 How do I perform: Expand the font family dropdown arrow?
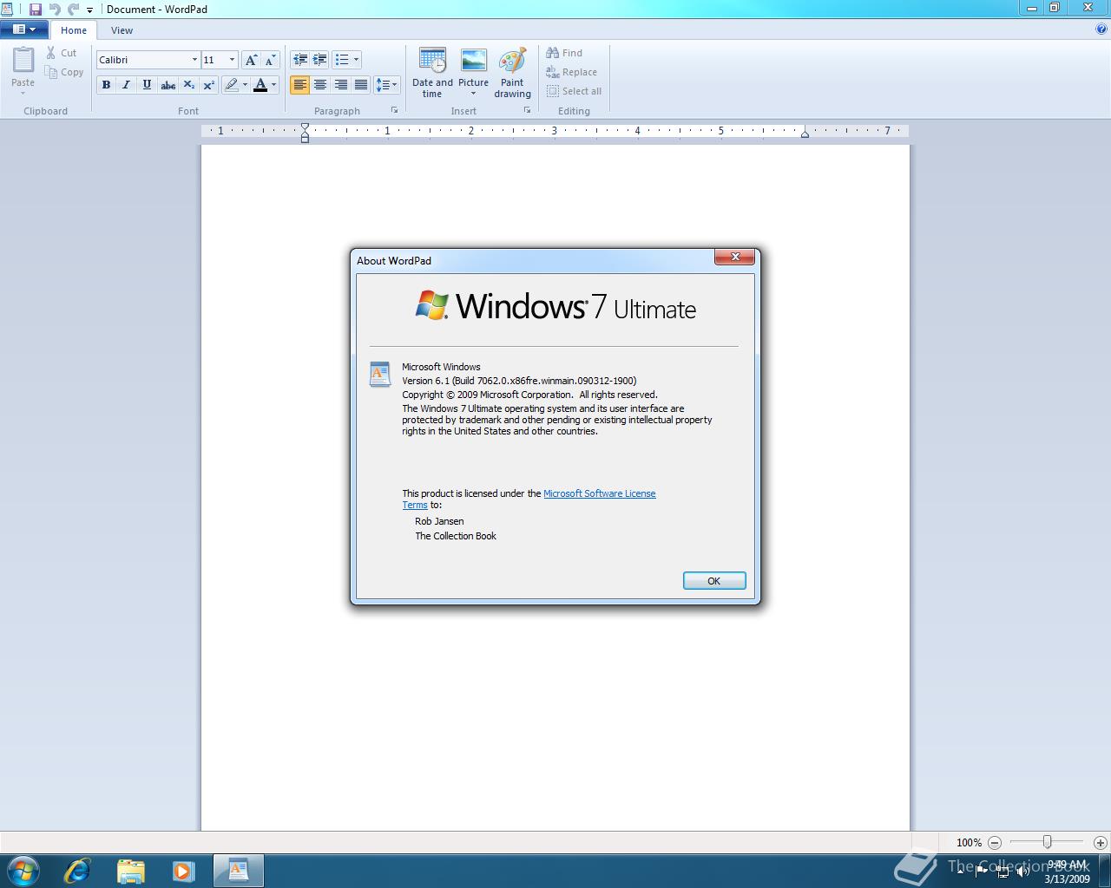click(194, 60)
